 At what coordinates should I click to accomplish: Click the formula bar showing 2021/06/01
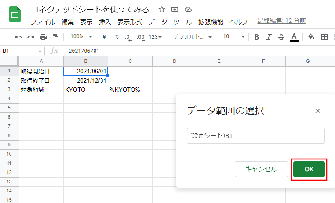tap(199, 51)
